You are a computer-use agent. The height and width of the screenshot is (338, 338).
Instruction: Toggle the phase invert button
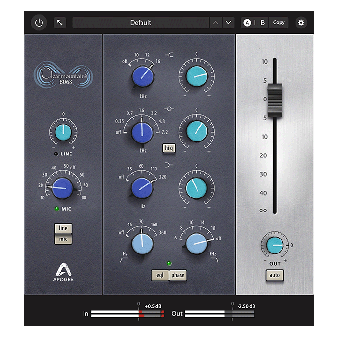[x=178, y=275]
